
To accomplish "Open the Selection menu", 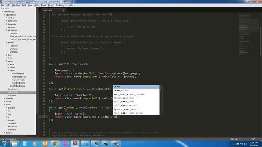I will pos(16,5).
